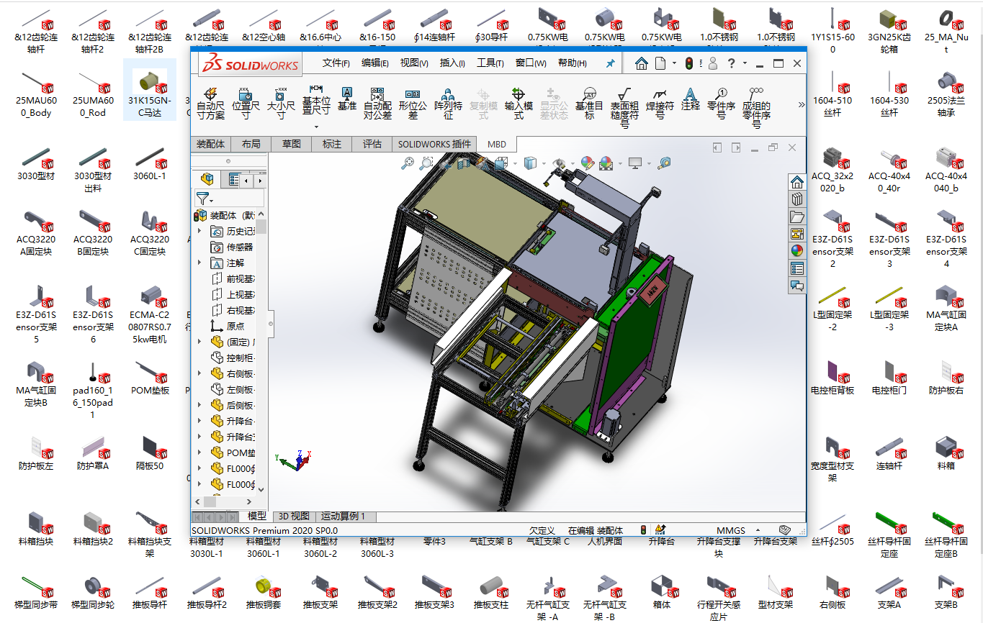Viewport: 983px width, 623px height.
Task: Select the Datum Target (基准目标) tool
Action: click(x=589, y=103)
